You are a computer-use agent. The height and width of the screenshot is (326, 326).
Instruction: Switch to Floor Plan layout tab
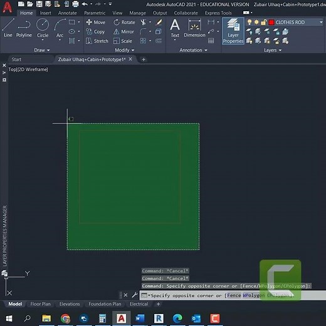click(40, 304)
